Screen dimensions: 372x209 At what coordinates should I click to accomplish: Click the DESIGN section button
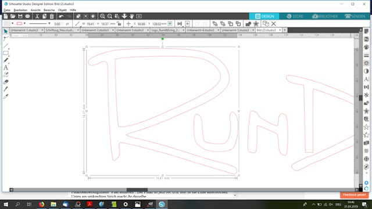[264, 16]
